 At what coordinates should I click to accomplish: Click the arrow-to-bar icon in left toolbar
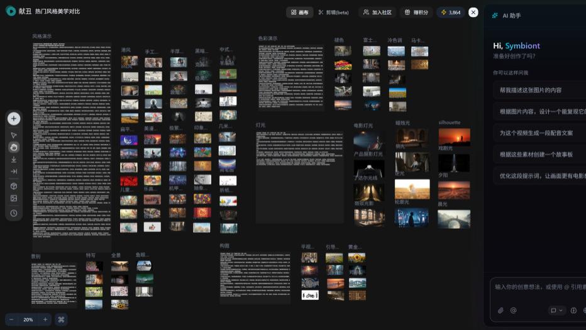click(14, 172)
